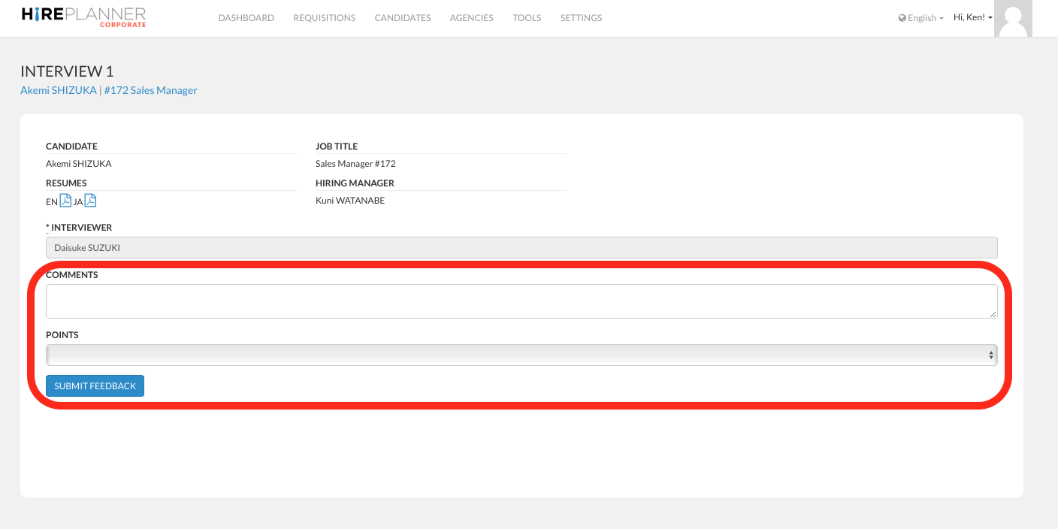Screen dimensions: 1058x529
Task: Click the globe icon beside English
Action: [x=902, y=18]
